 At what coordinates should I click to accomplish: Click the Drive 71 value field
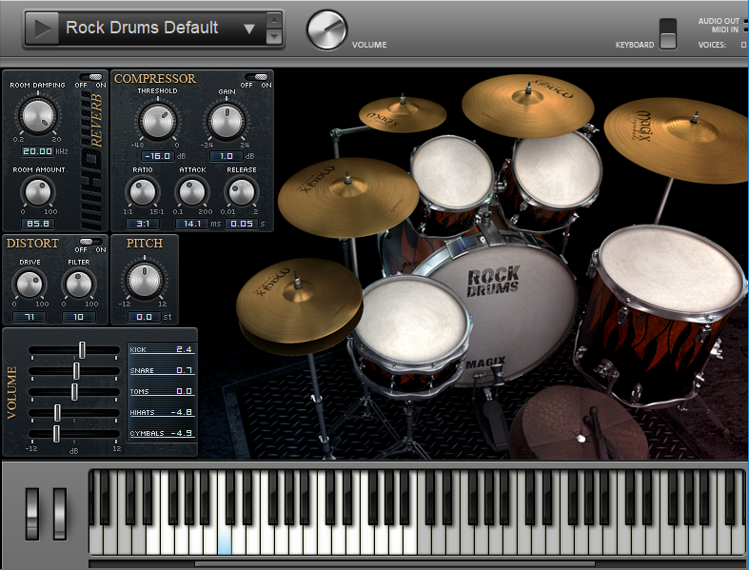[x=30, y=317]
